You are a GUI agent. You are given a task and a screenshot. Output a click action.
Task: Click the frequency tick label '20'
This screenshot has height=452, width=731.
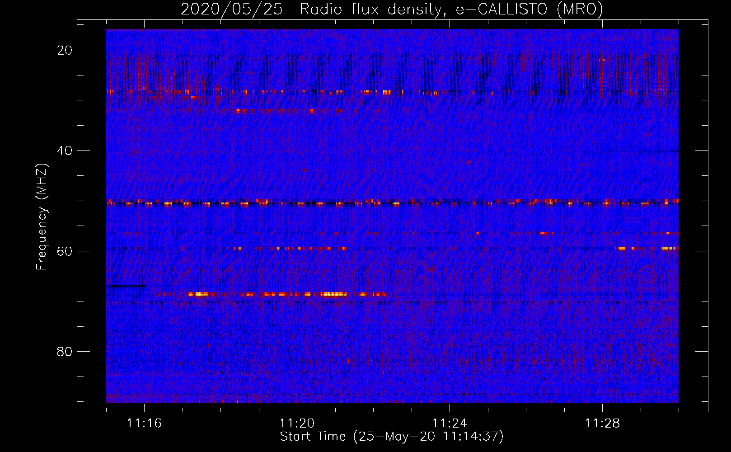(65, 50)
